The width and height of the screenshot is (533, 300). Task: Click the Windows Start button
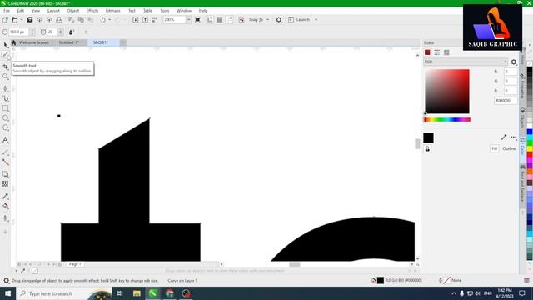(7, 293)
